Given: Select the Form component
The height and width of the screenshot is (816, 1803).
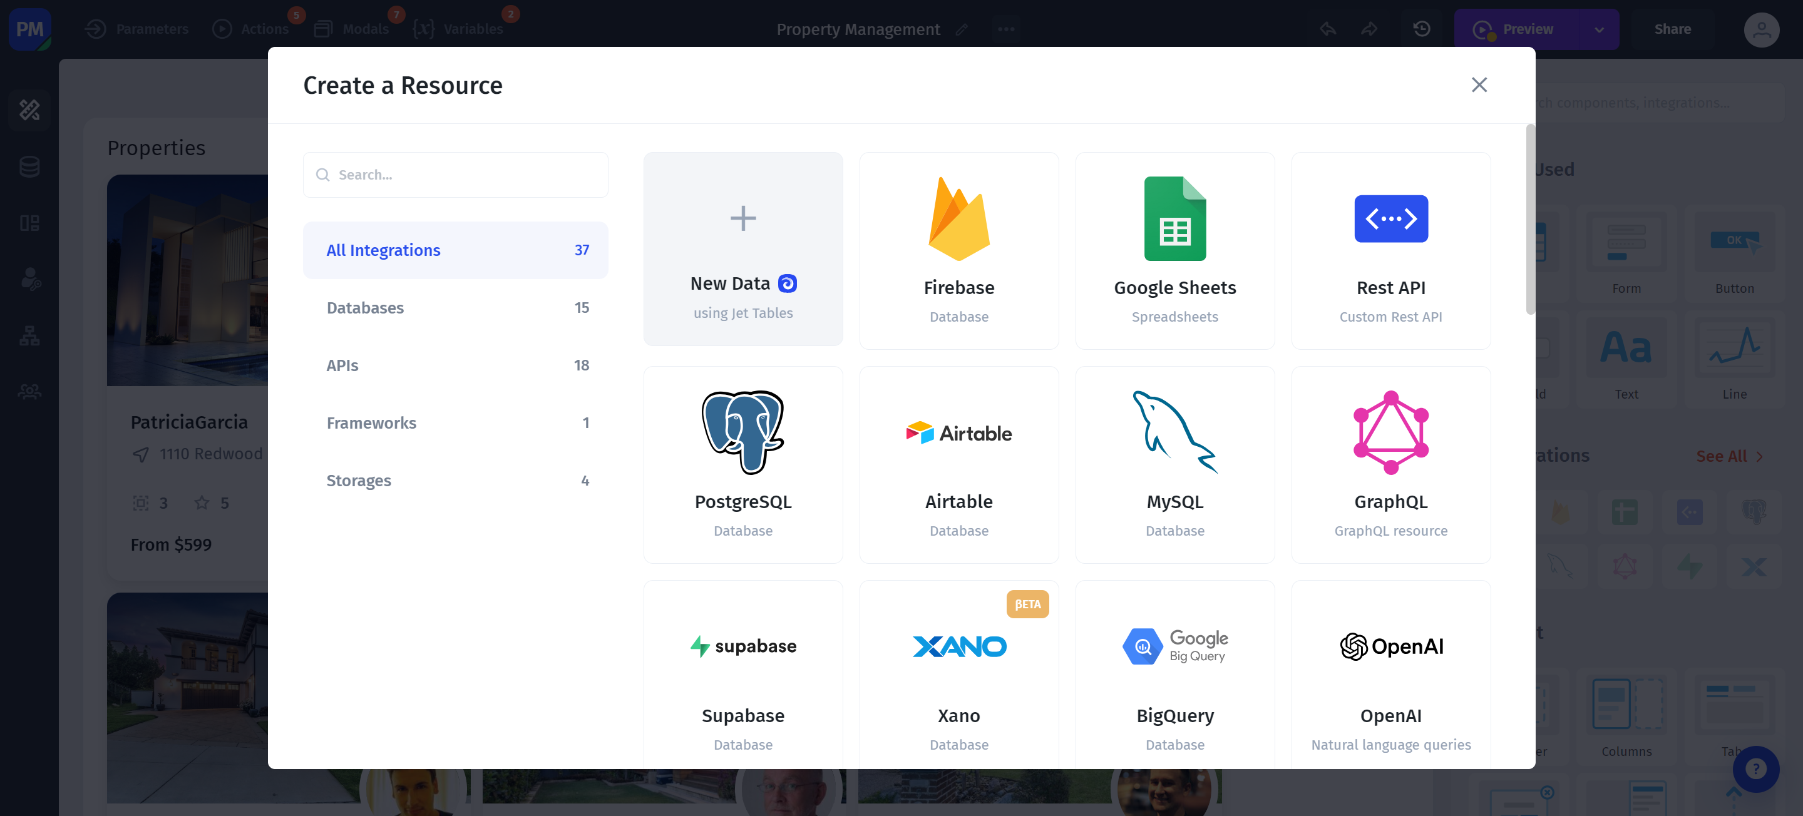Looking at the screenshot, I should [x=1626, y=255].
